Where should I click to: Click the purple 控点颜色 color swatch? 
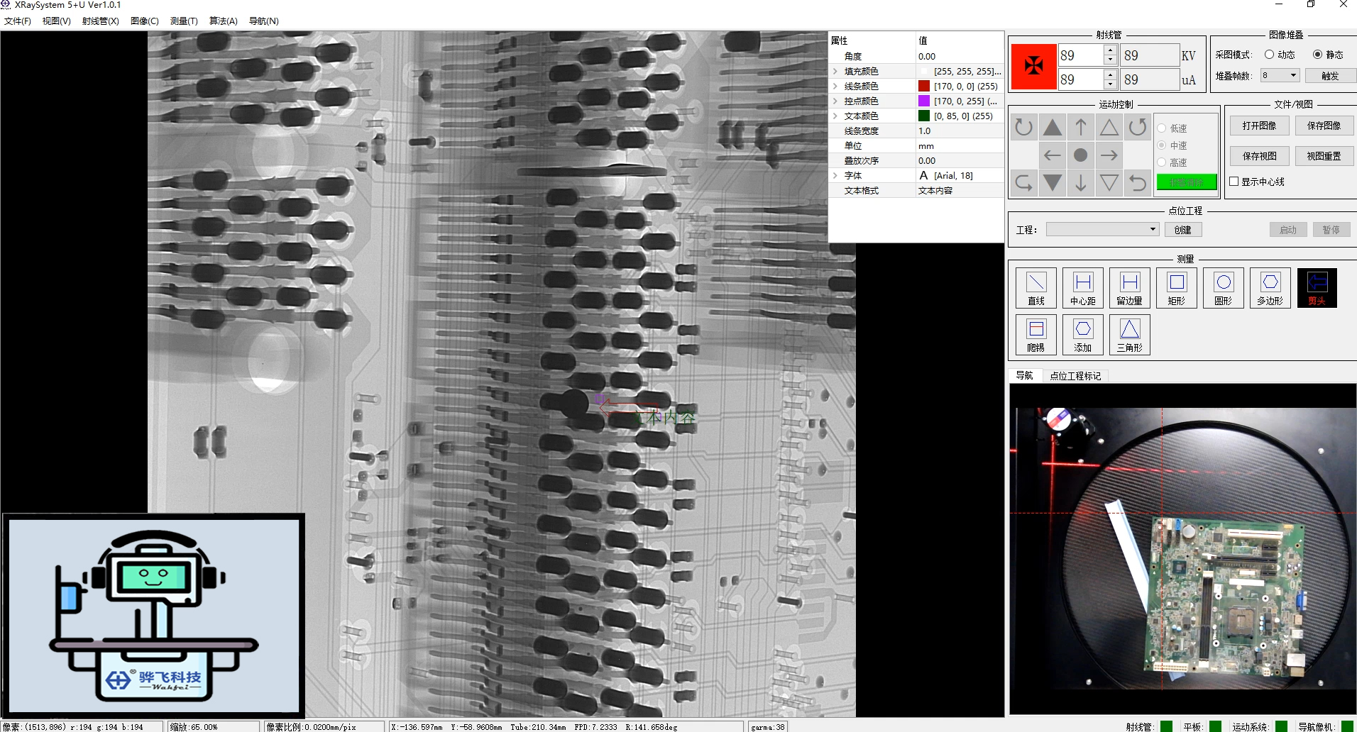[x=924, y=101]
